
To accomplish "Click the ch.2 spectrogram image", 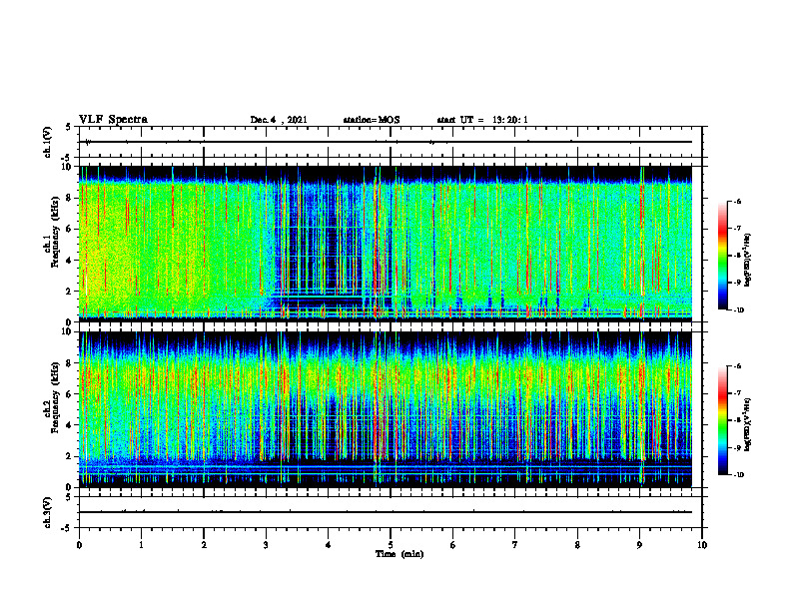I will click(x=386, y=409).
